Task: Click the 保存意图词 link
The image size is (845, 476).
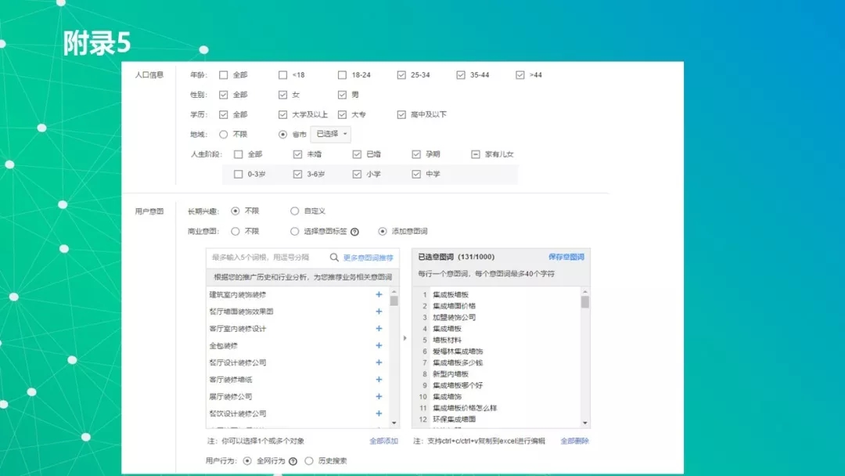Action: coord(566,257)
